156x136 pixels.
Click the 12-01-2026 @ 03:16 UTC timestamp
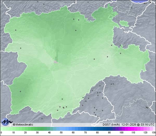coord(138,125)
